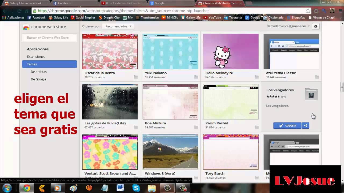Install Los vengadores with the GRATIS button
This screenshot has height=193, width=344.
[x=287, y=125]
